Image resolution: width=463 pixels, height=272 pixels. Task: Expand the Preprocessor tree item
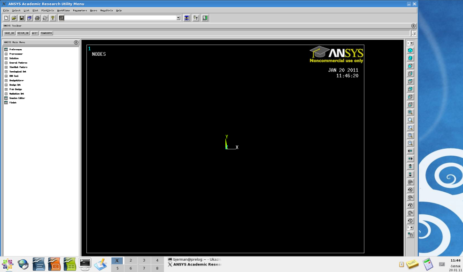coord(6,54)
